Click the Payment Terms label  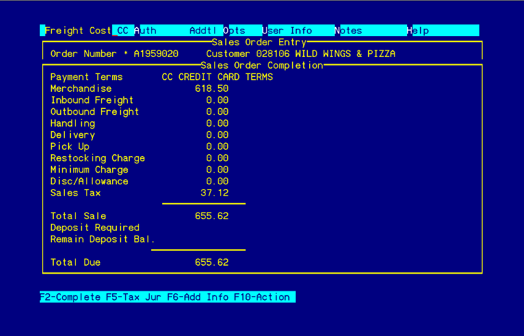[86, 77]
